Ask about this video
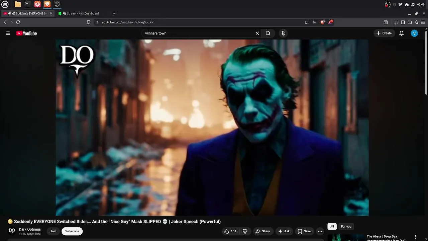Image resolution: width=428 pixels, height=241 pixels. (x=284, y=231)
